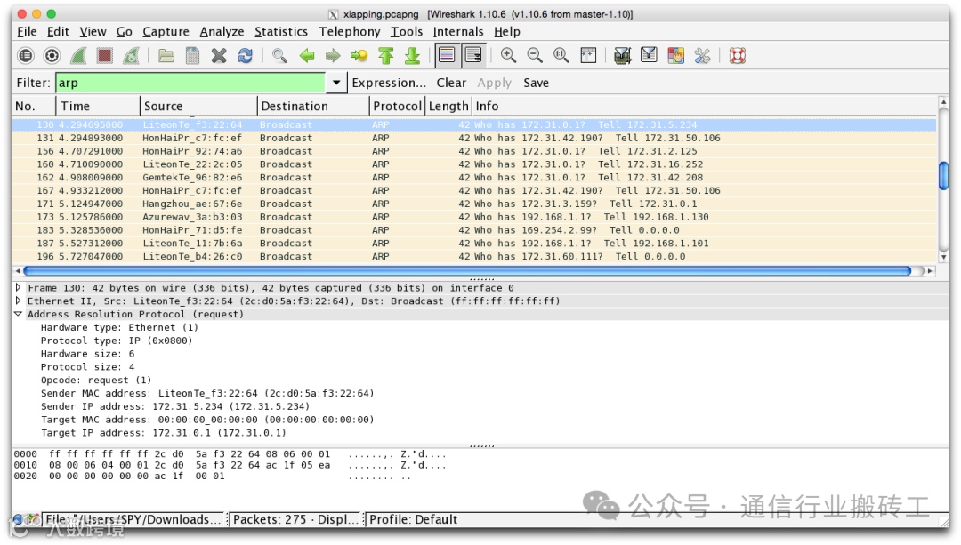Edit coloring rules icon

[675, 56]
